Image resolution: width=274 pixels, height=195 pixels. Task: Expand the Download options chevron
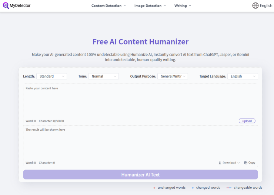tap(238, 163)
